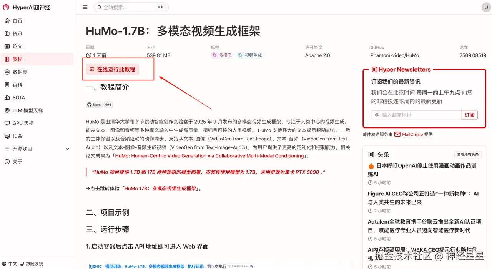
Task: Click the 二、项目示例 heading
Action: click(108, 212)
